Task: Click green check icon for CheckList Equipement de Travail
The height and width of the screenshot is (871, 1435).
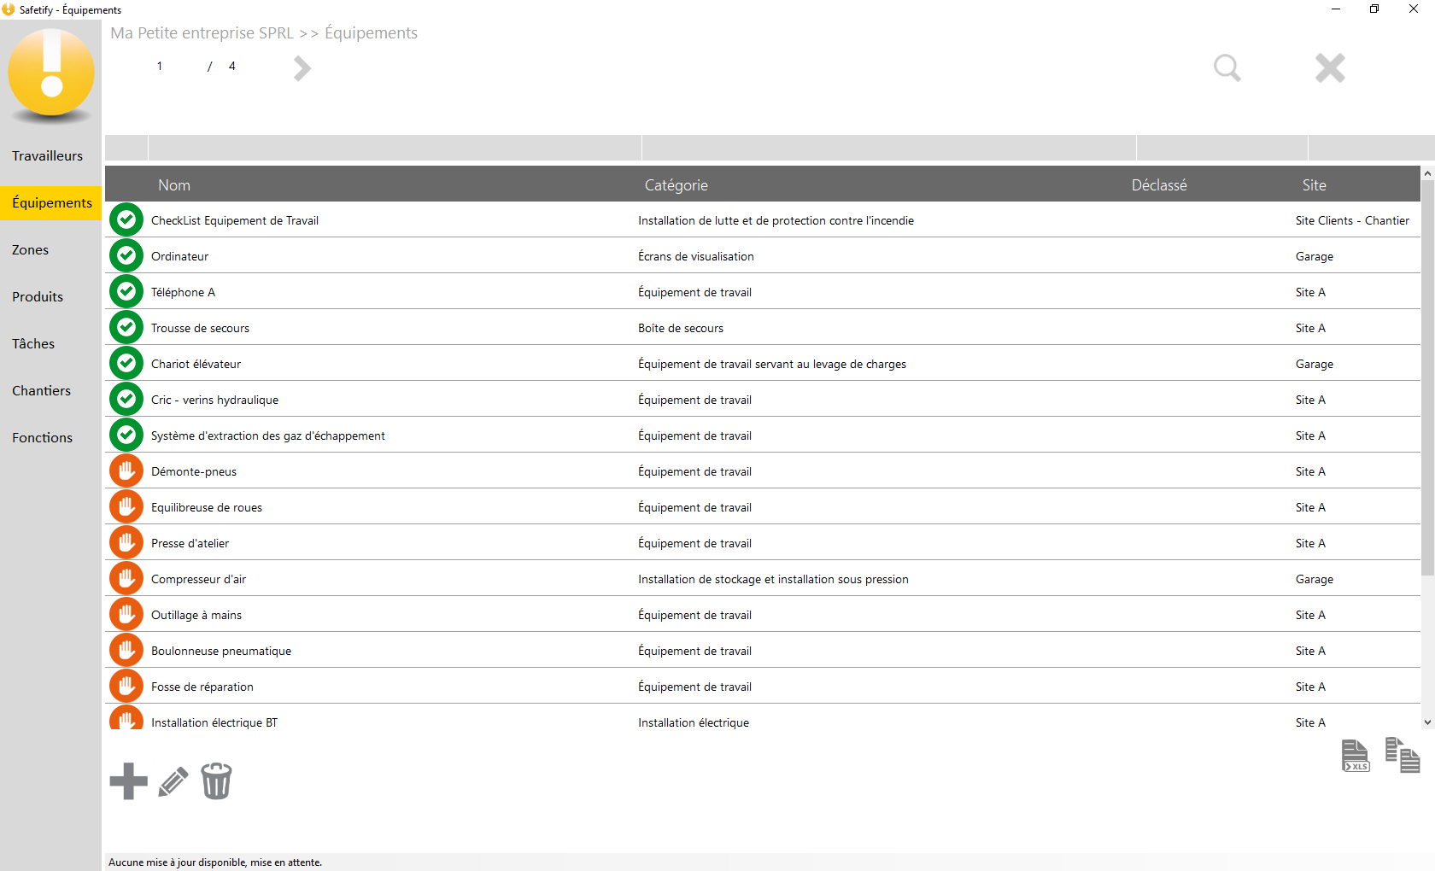Action: click(x=126, y=220)
